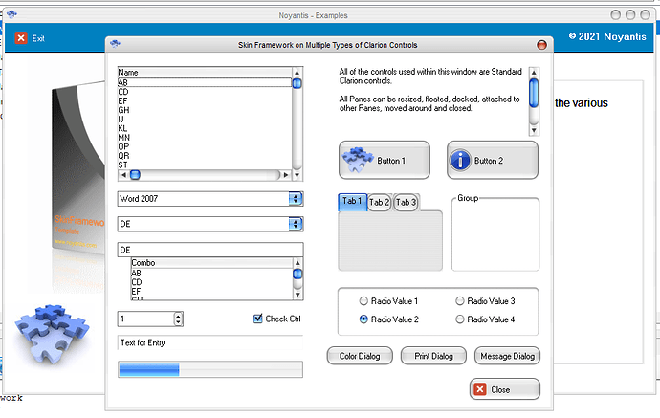Screen dimensions: 660x418
Task: Click the SkinFramework product box image
Action: 78,168
